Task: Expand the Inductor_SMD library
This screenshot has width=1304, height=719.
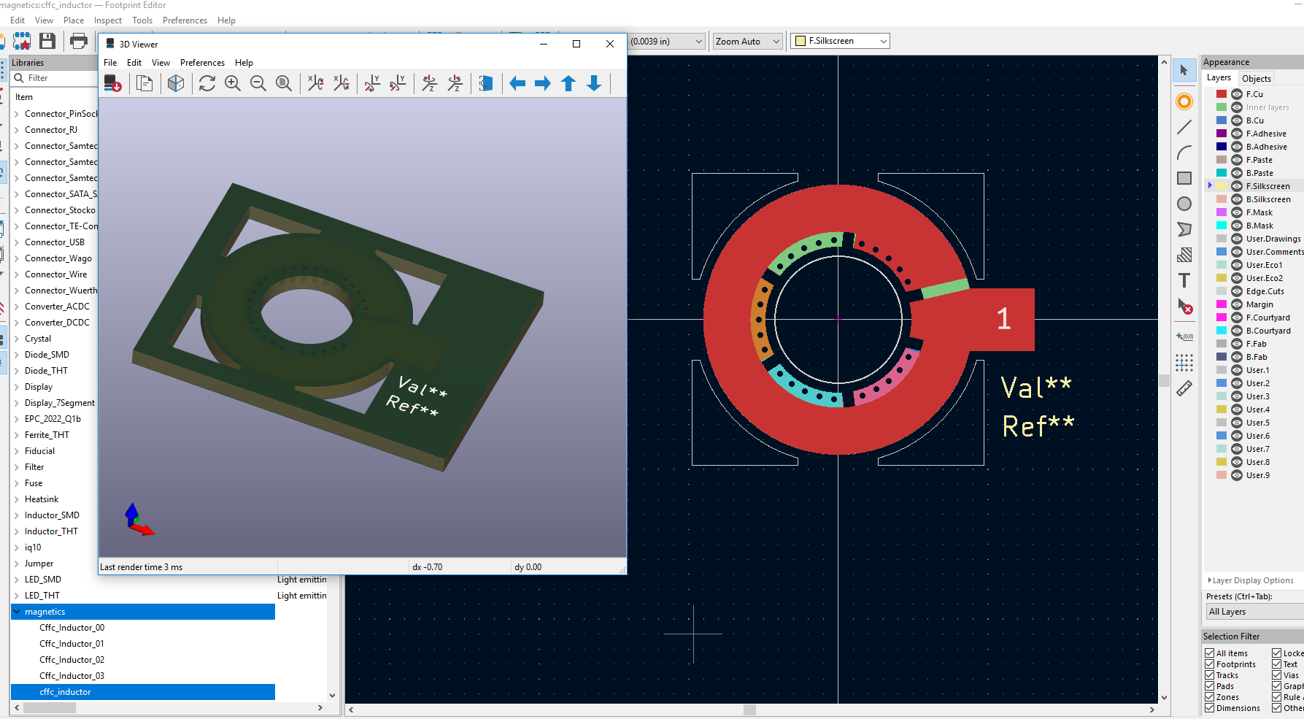Action: point(17,515)
